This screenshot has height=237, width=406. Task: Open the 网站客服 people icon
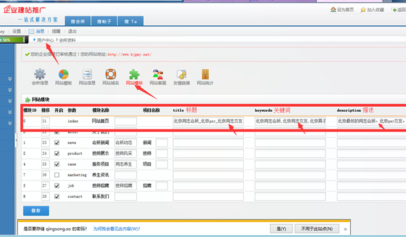click(158, 74)
